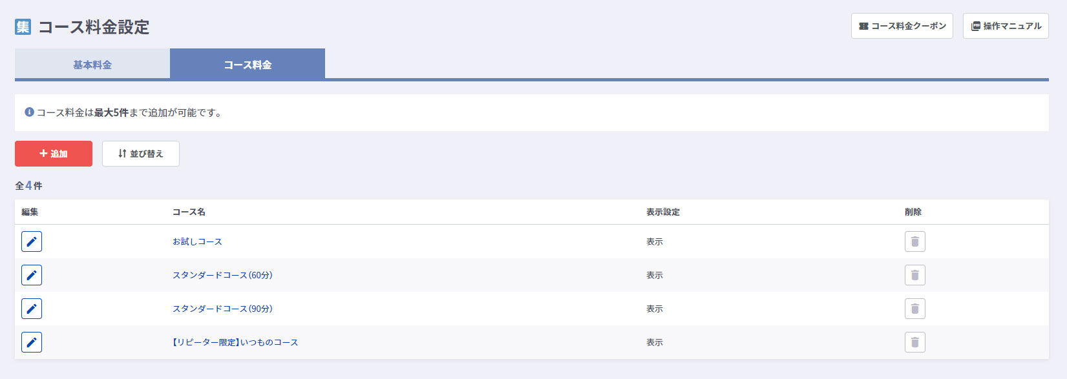Click the edit pencil for お試しコース
1067x379 pixels.
pos(32,241)
